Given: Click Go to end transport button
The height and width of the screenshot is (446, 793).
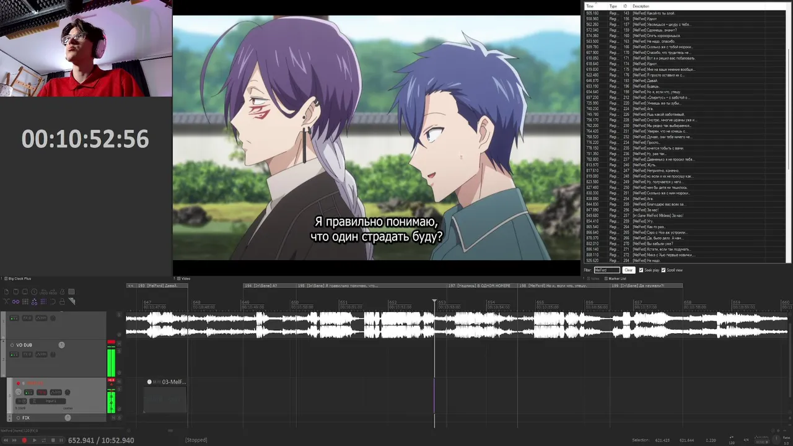Looking at the screenshot, I should pyautogui.click(x=14, y=440).
